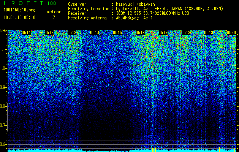Click the 0519 time marker
The width and height of the screenshot is (239, 152).
pos(209,33)
